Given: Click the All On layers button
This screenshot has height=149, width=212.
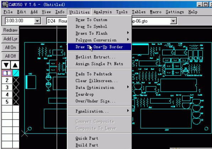Looking at the screenshot, I should [10, 48].
